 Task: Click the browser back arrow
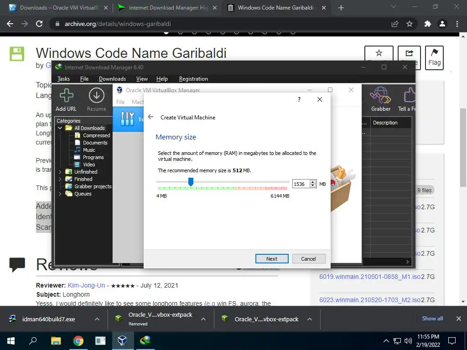coord(10,24)
